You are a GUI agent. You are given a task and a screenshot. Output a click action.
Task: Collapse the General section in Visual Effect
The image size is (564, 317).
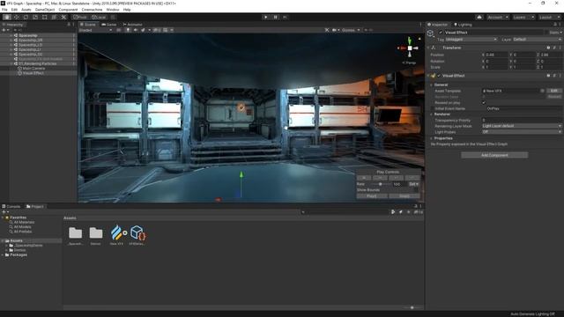coord(432,85)
